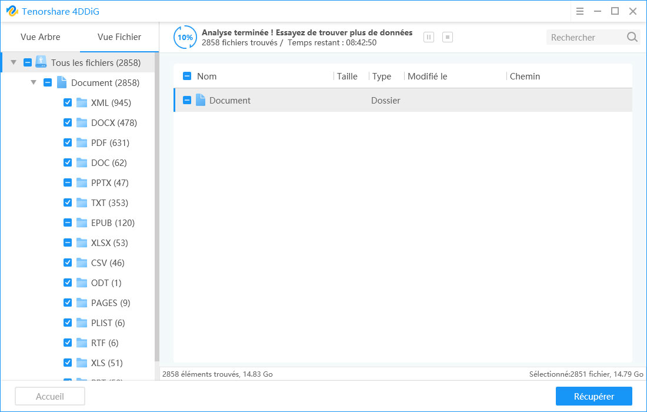The width and height of the screenshot is (647, 412).
Task: Uncheck the XML (945) checkbox
Action: 68,102
